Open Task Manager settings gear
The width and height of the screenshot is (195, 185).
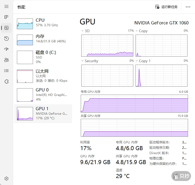(6, 179)
